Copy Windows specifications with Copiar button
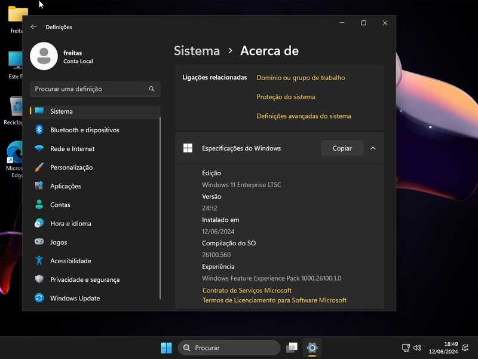Image resolution: width=478 pixels, height=359 pixels. point(342,148)
